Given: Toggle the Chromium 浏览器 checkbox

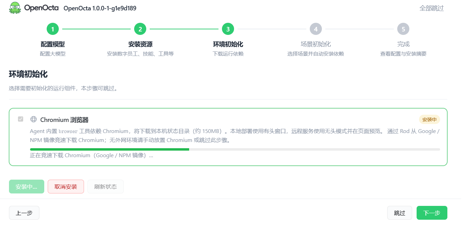Looking at the screenshot, I should (21, 119).
